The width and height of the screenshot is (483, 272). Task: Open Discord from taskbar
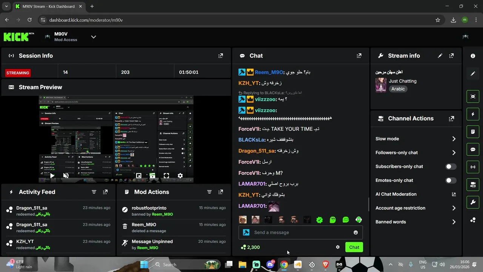(270, 264)
